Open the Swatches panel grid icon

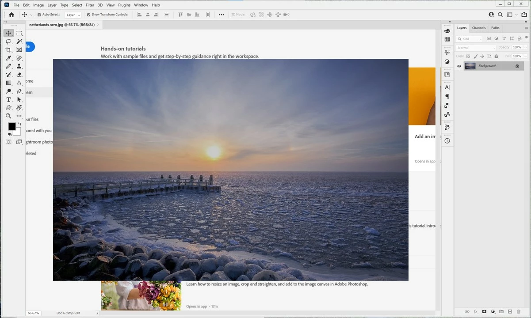pyautogui.click(x=447, y=39)
